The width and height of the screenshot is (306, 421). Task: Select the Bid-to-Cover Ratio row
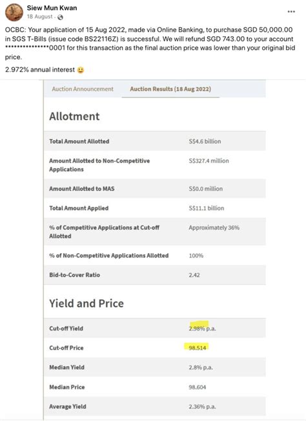click(155, 275)
